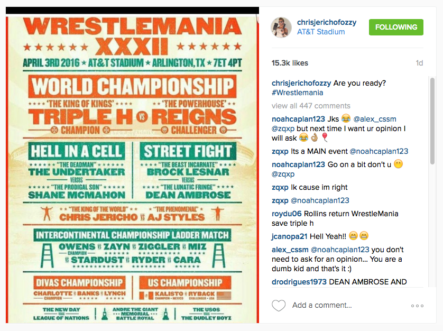Click the comments scrollbar thumb

click(432, 121)
